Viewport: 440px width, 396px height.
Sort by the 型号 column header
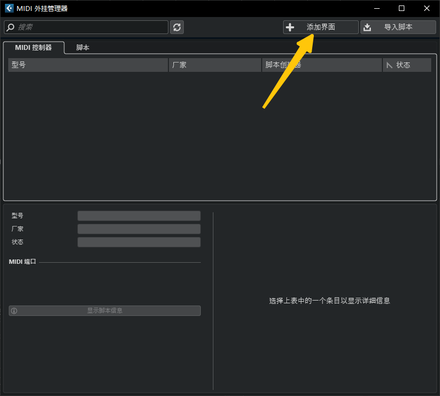click(x=88, y=65)
